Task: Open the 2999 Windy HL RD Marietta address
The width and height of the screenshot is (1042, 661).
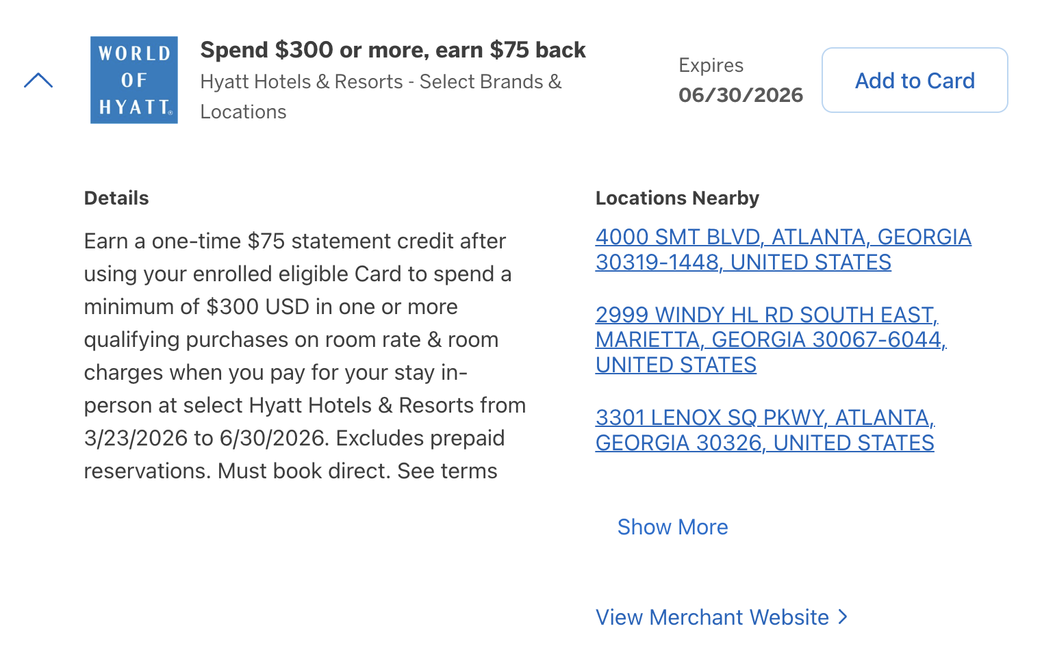Action: click(770, 339)
